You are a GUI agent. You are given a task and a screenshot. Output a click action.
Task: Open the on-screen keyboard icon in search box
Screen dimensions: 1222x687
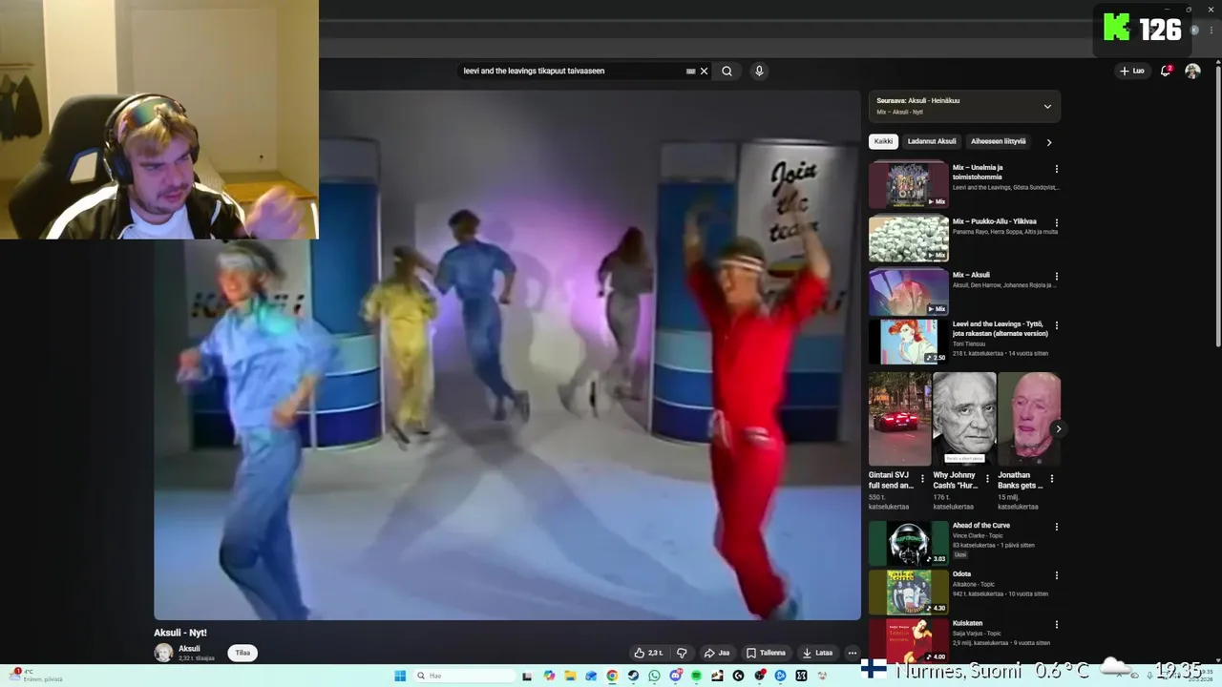coord(690,71)
